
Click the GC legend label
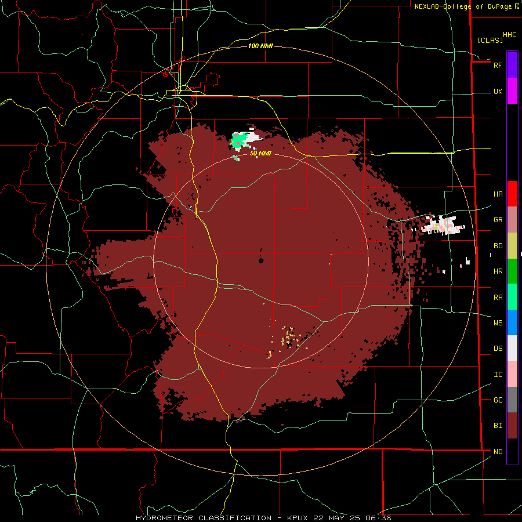tap(498, 400)
